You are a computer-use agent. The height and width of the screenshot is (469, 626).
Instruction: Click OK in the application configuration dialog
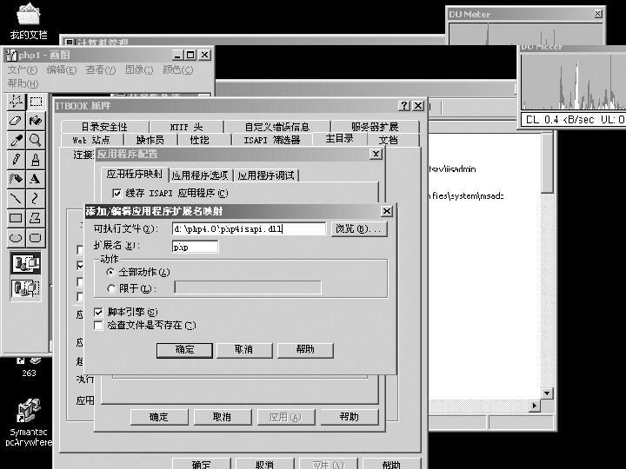click(159, 417)
